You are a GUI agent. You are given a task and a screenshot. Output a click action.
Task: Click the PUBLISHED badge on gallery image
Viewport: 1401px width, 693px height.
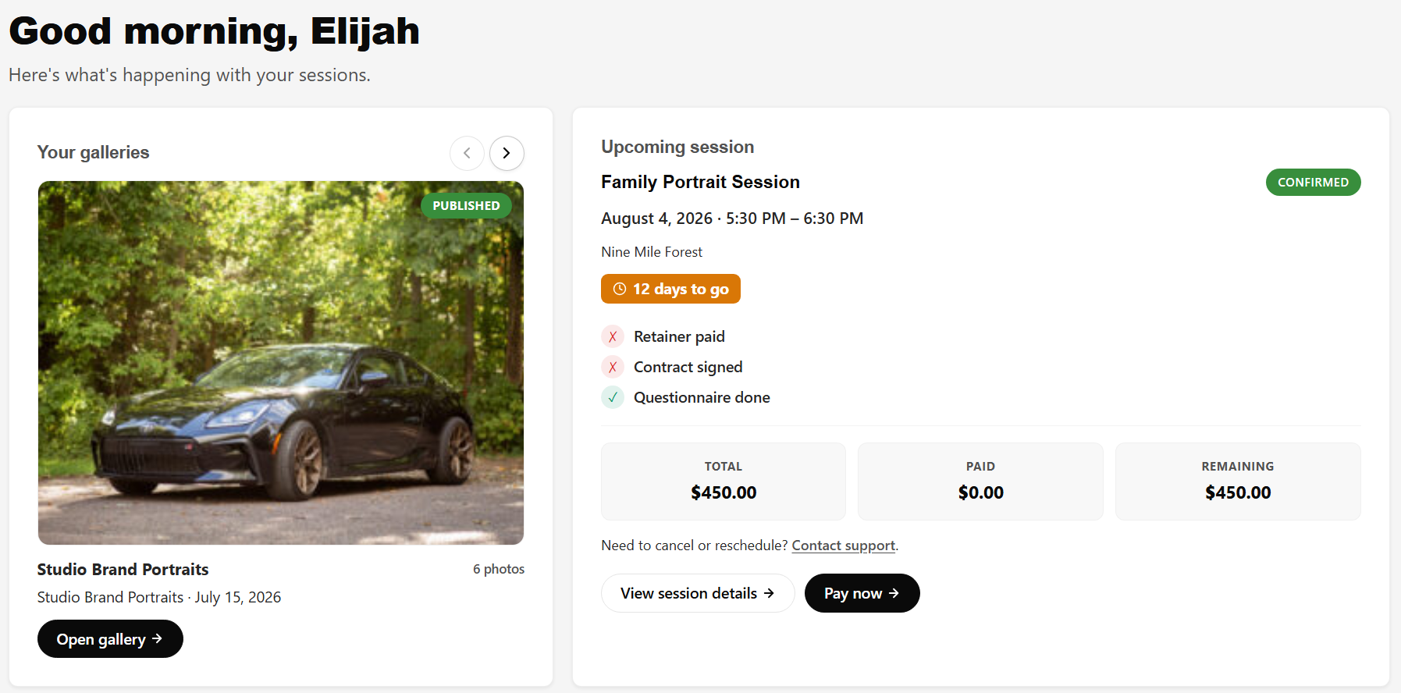pyautogui.click(x=466, y=205)
